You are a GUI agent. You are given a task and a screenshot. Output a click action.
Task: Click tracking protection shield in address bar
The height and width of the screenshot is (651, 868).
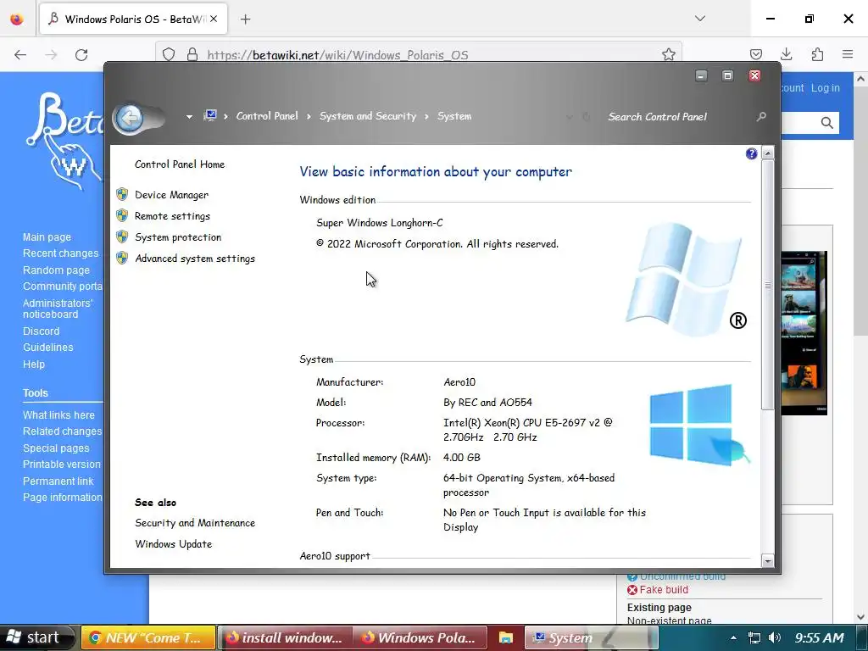point(169,54)
